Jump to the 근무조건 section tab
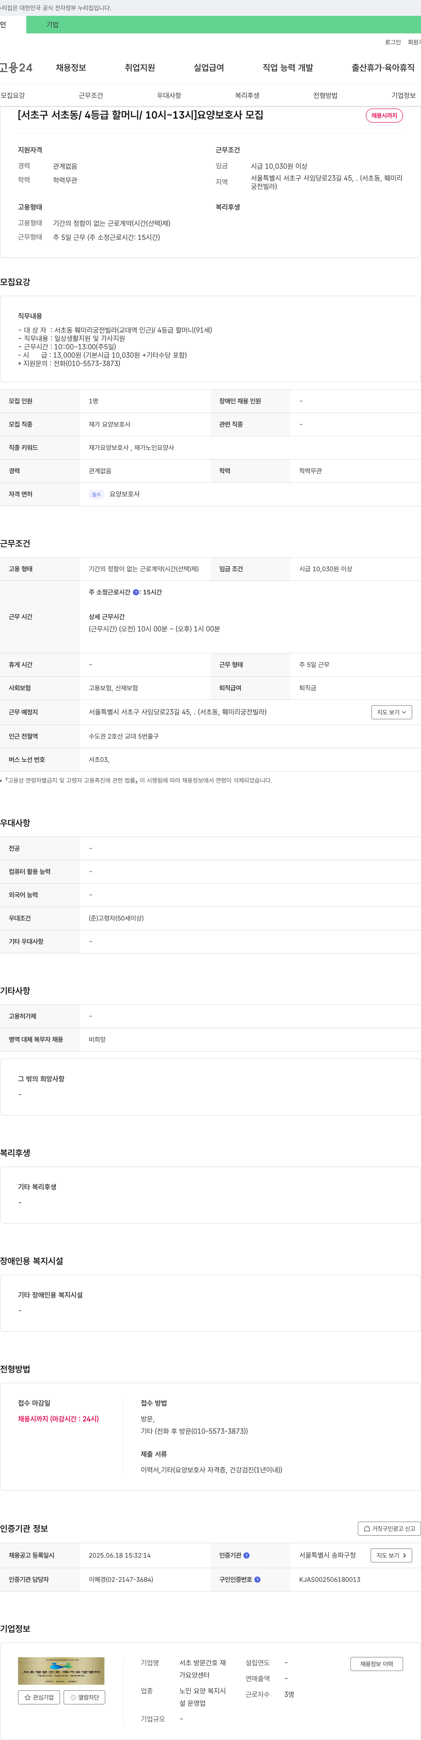The image size is (421, 1740). (90, 95)
